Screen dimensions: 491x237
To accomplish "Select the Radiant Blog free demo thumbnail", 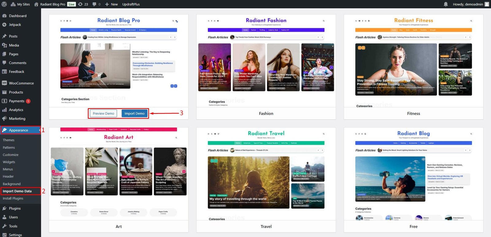I will 413,174.
